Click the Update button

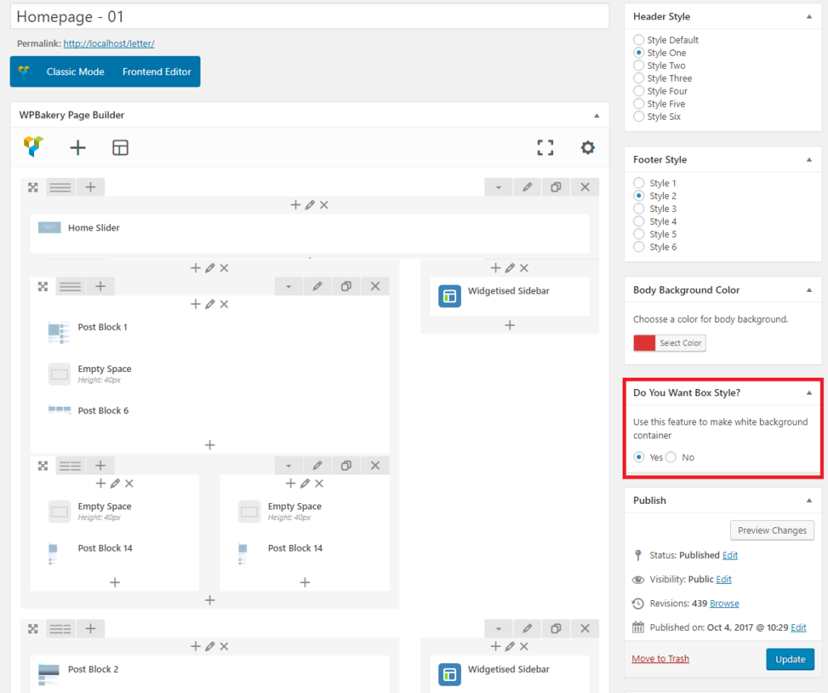[x=790, y=659]
